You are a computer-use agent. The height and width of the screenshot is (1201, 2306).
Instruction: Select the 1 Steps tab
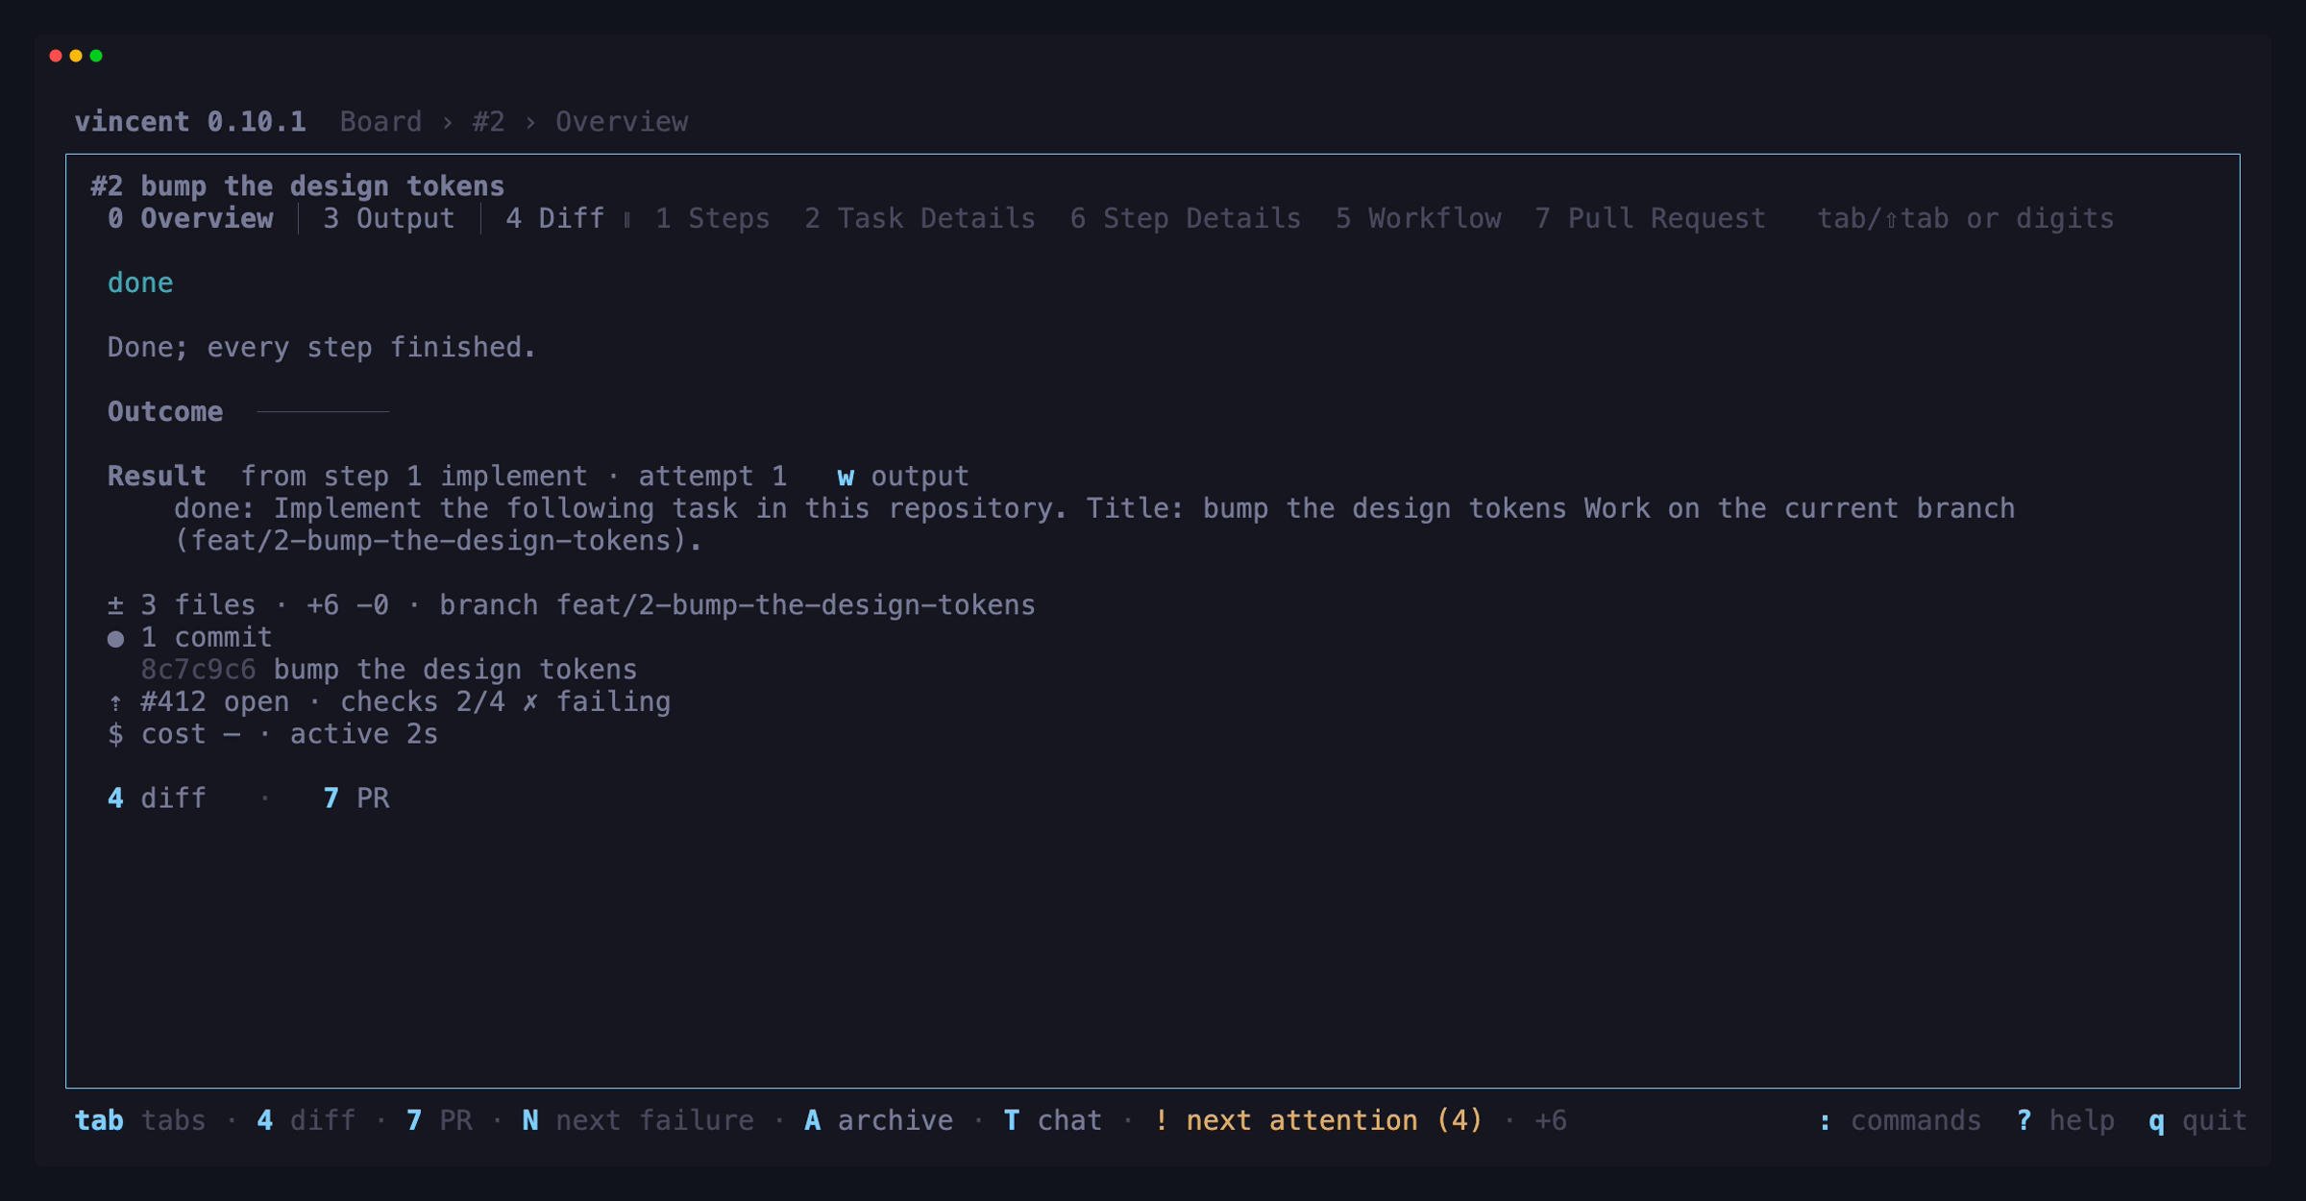712,219
